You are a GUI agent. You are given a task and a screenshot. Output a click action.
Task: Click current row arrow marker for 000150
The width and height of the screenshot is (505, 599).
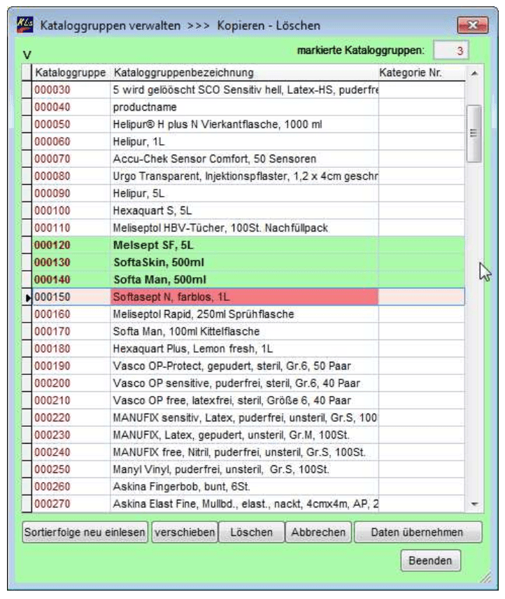[x=27, y=297]
